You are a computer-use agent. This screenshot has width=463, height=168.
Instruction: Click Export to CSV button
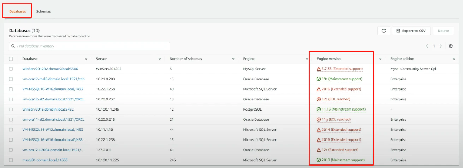[411, 31]
